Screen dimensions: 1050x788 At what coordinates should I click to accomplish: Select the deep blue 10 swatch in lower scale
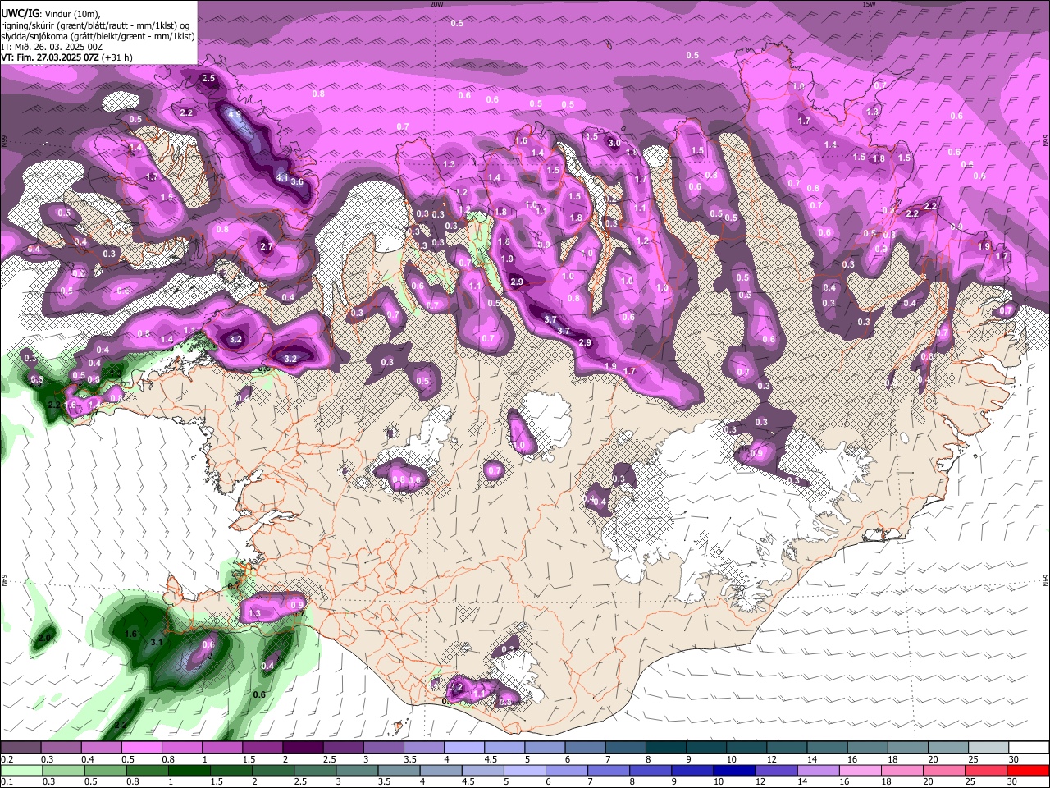(x=733, y=771)
